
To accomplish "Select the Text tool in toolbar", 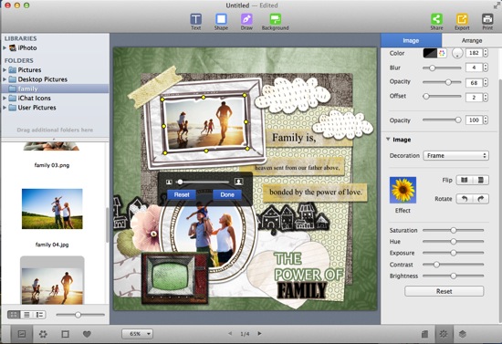I will [195, 22].
